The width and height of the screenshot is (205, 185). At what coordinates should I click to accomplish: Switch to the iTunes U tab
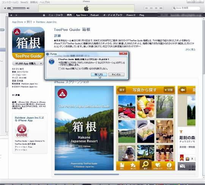131,15
